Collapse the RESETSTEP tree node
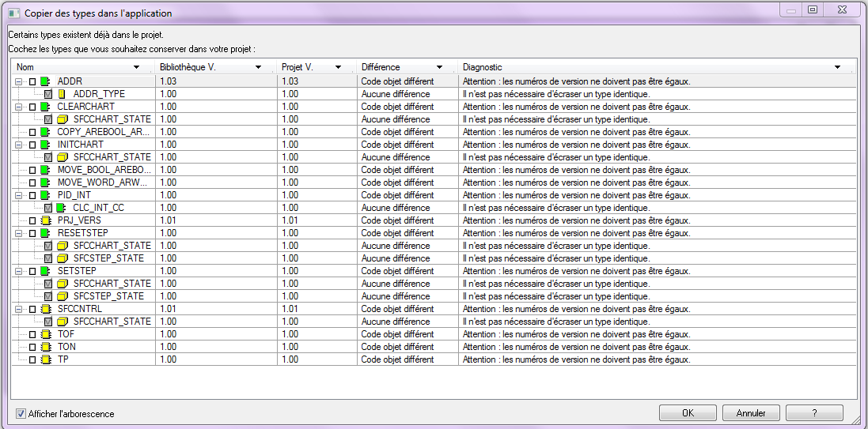The image size is (868, 429). pos(18,233)
